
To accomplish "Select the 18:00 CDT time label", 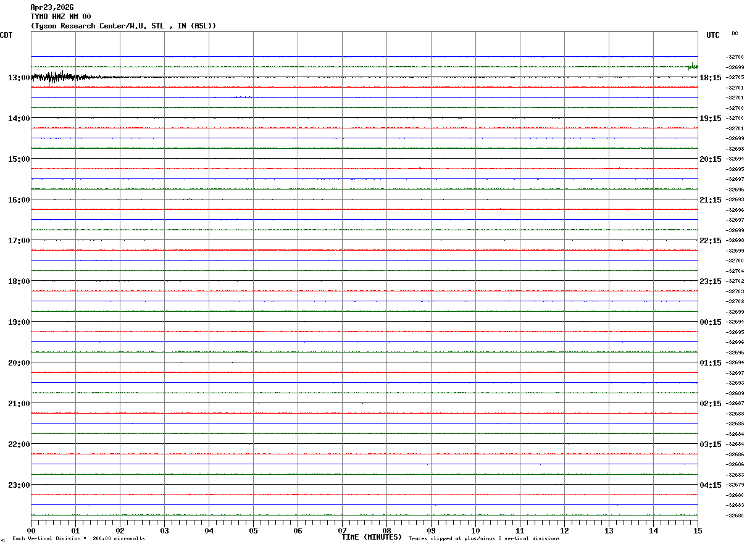I will pos(19,282).
